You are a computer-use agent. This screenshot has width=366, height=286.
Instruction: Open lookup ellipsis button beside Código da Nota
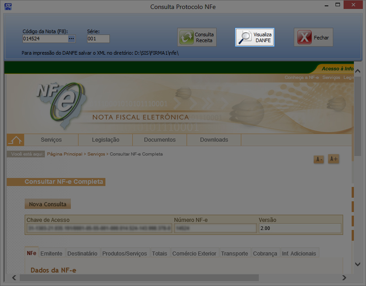71,39
